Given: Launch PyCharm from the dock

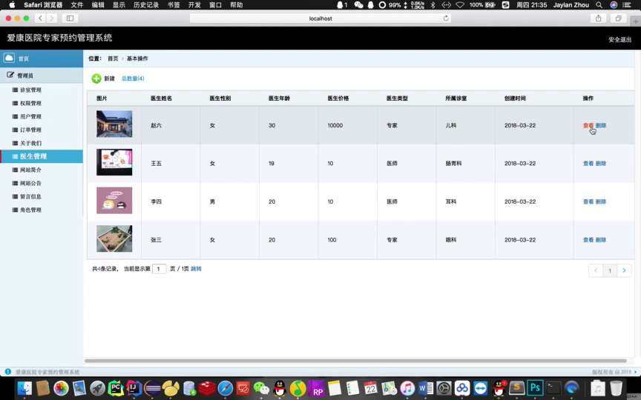Looking at the screenshot, I should click(116, 388).
